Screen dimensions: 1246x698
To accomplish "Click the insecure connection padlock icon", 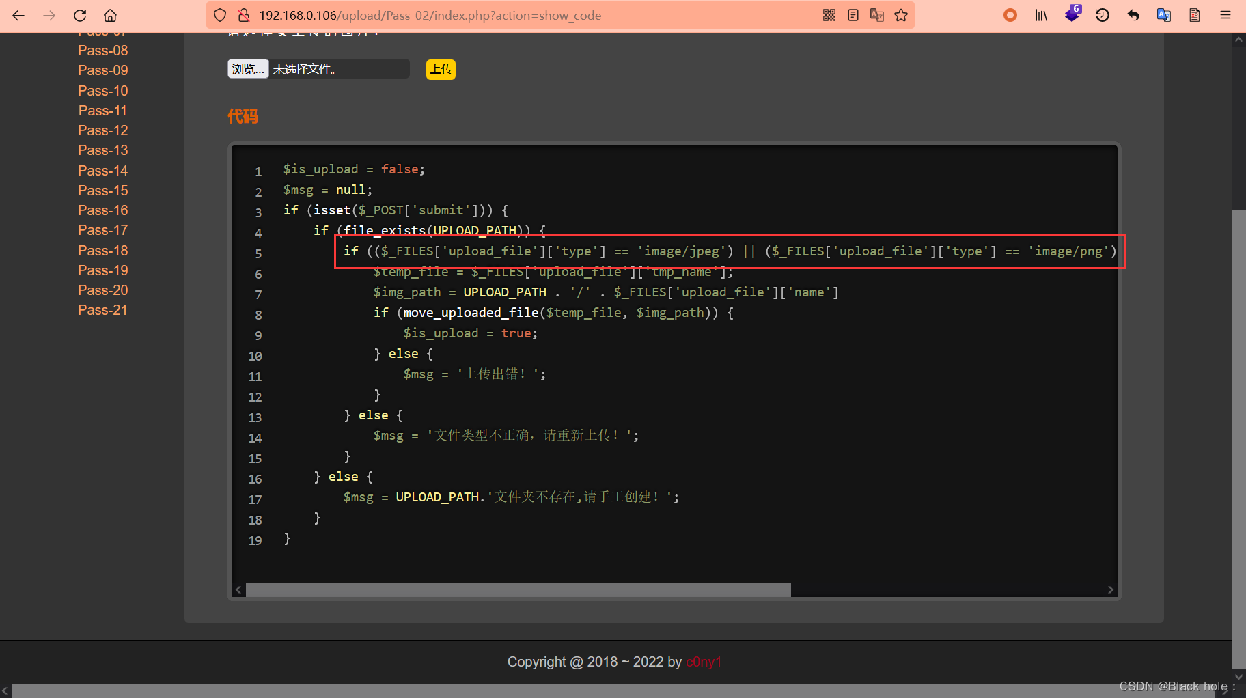I will point(243,15).
